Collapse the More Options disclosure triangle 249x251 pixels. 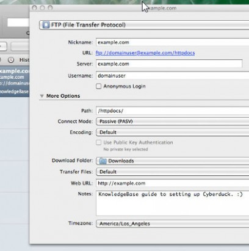(x=42, y=96)
